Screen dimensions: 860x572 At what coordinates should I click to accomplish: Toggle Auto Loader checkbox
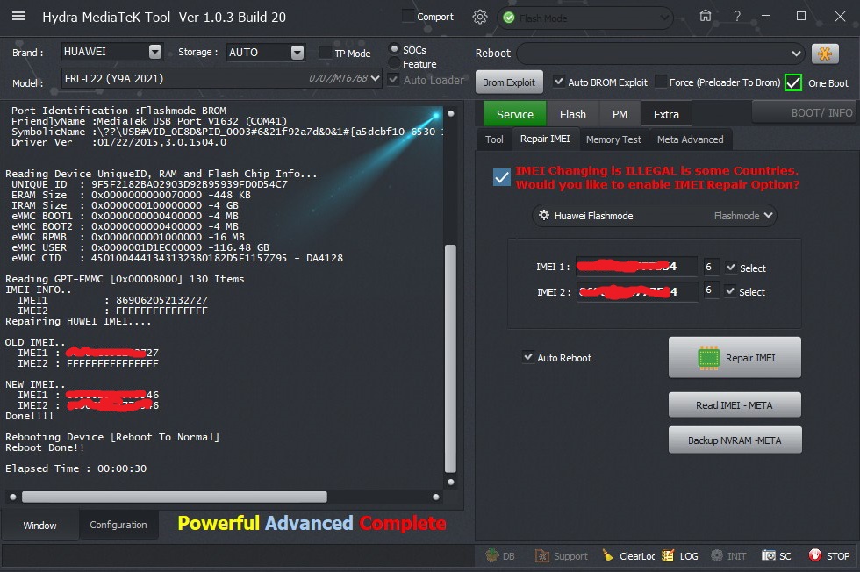(x=393, y=80)
